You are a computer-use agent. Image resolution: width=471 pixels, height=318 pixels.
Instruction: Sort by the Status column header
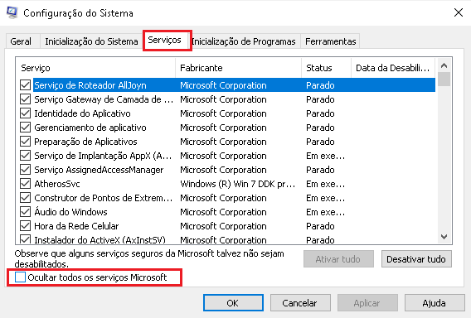(x=326, y=68)
